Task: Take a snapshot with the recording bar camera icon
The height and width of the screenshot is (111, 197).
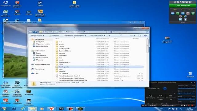Action: pyautogui.click(x=185, y=105)
